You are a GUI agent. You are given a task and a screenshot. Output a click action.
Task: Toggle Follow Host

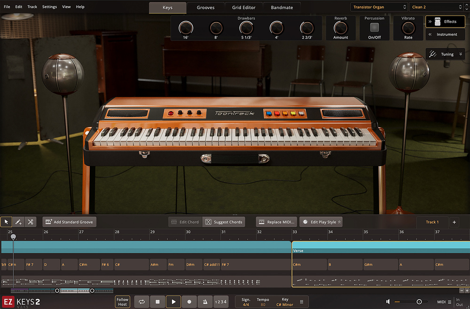click(122, 301)
